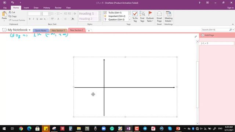Click the vertical scrollbar down arrow

pos(198,124)
